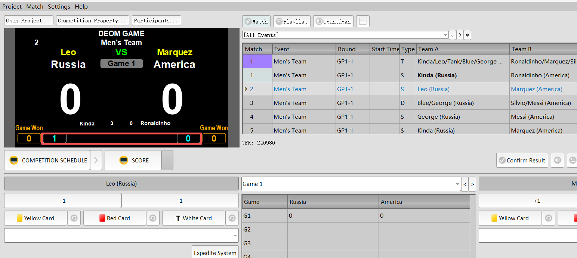The height and width of the screenshot is (258, 577).
Task: Open the Match menu
Action: tap(35, 7)
